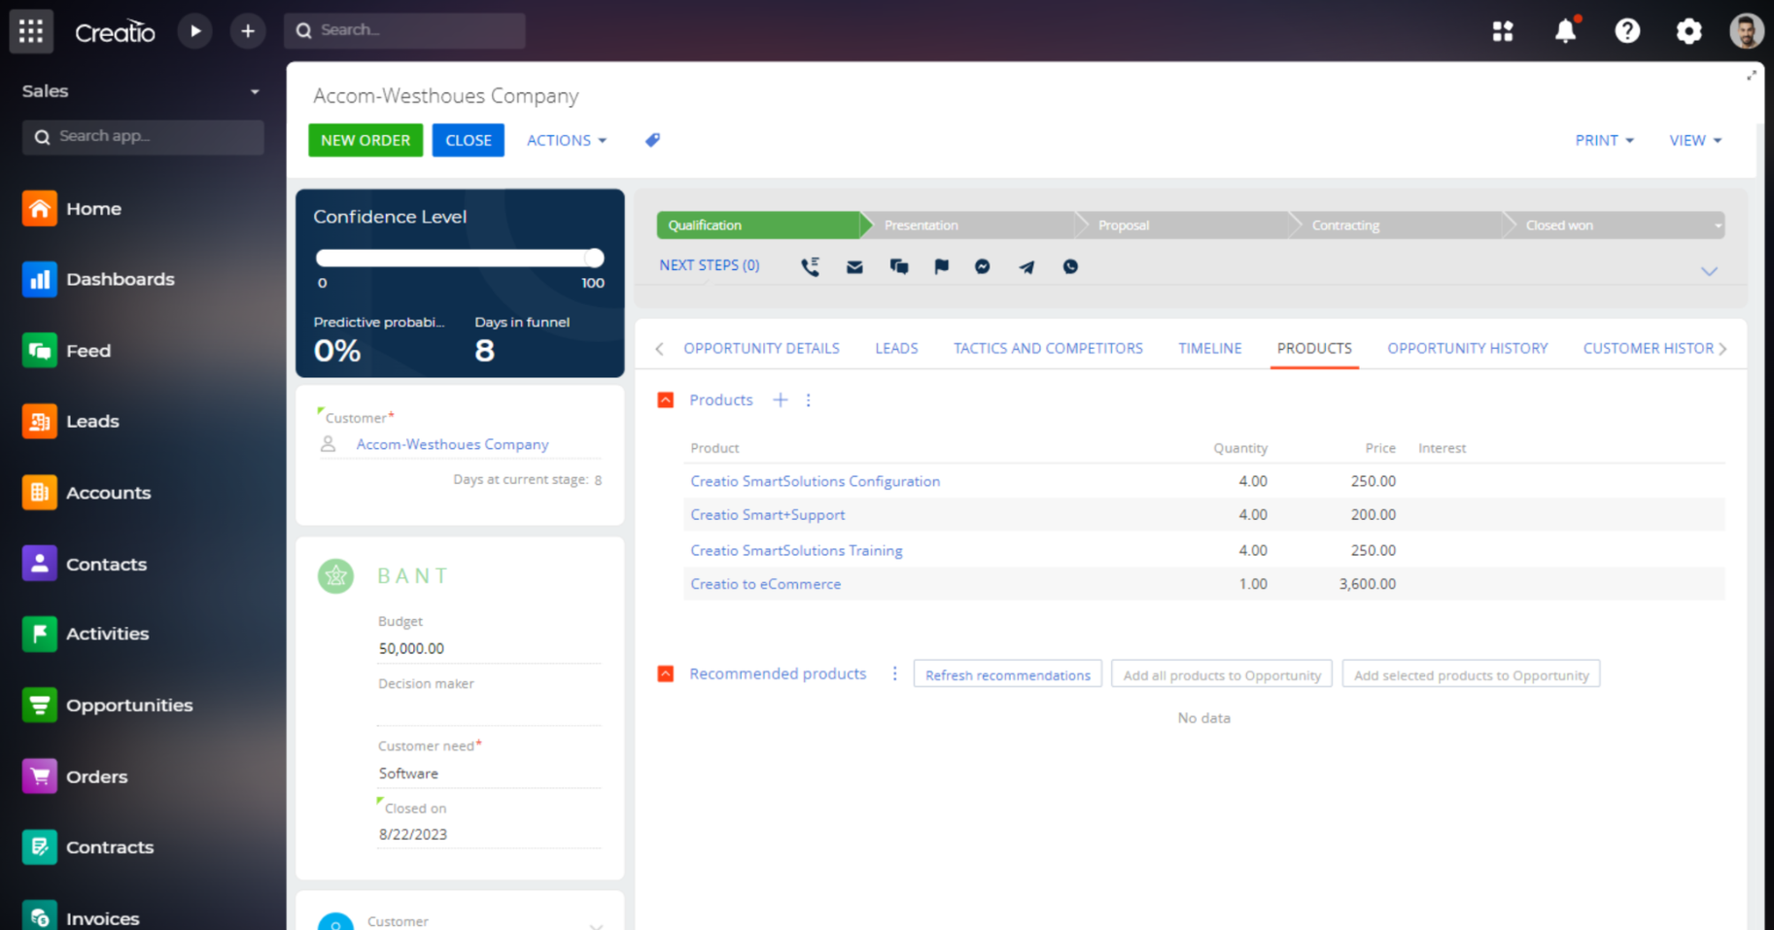Collapse the Products section

[x=666, y=400]
